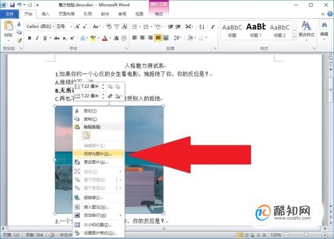Image resolution: width=334 pixels, height=239 pixels.
Task: Click text highlight color button
Action: [93, 38]
